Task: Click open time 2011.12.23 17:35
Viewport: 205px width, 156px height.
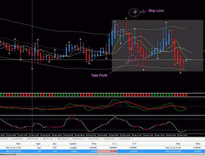Action: tap(13, 148)
